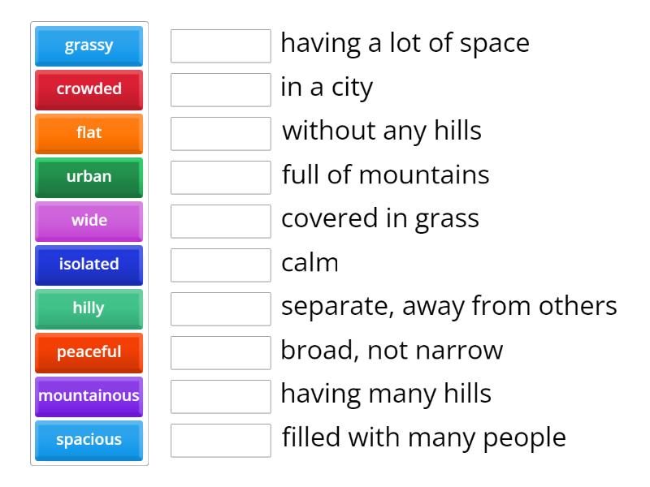Viewport: 650px width, 487px height.
Task: Pick the "spacious" light blue tile
Action: pyautogui.click(x=89, y=441)
